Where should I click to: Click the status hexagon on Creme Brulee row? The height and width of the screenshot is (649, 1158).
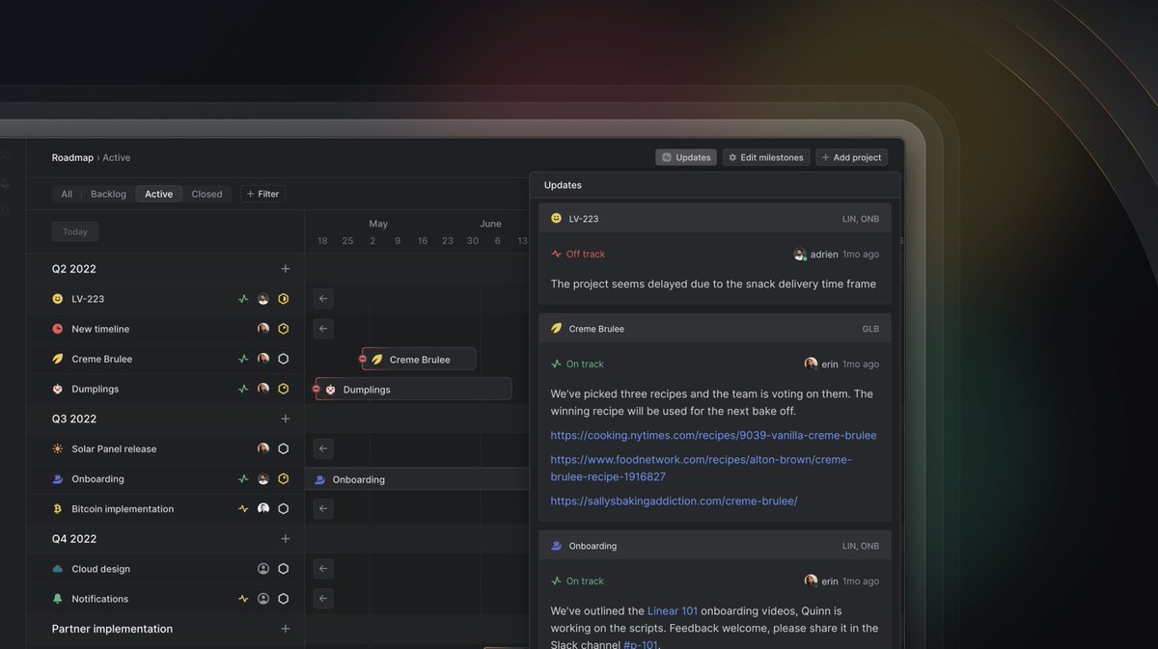(x=284, y=359)
